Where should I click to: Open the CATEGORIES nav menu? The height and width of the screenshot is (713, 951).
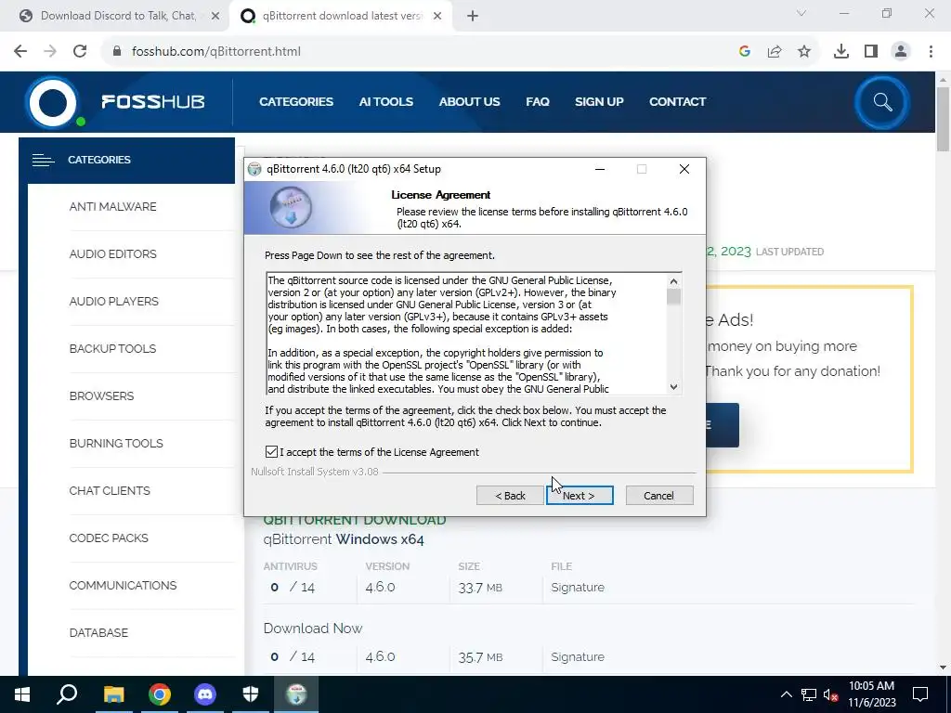296,102
